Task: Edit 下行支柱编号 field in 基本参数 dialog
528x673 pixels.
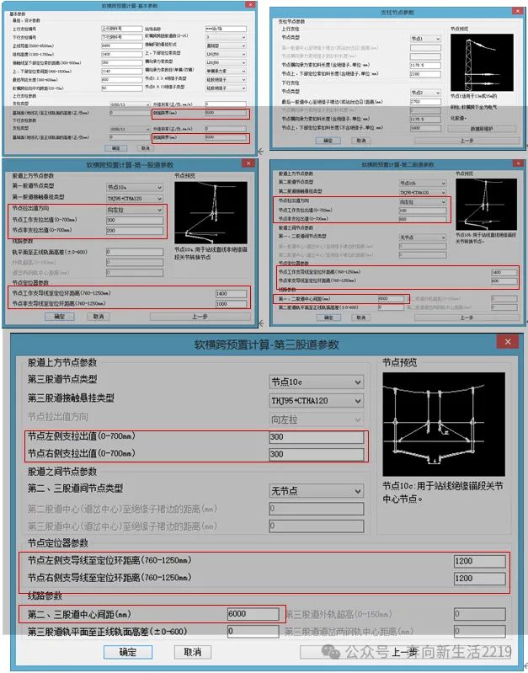Action: (122, 37)
